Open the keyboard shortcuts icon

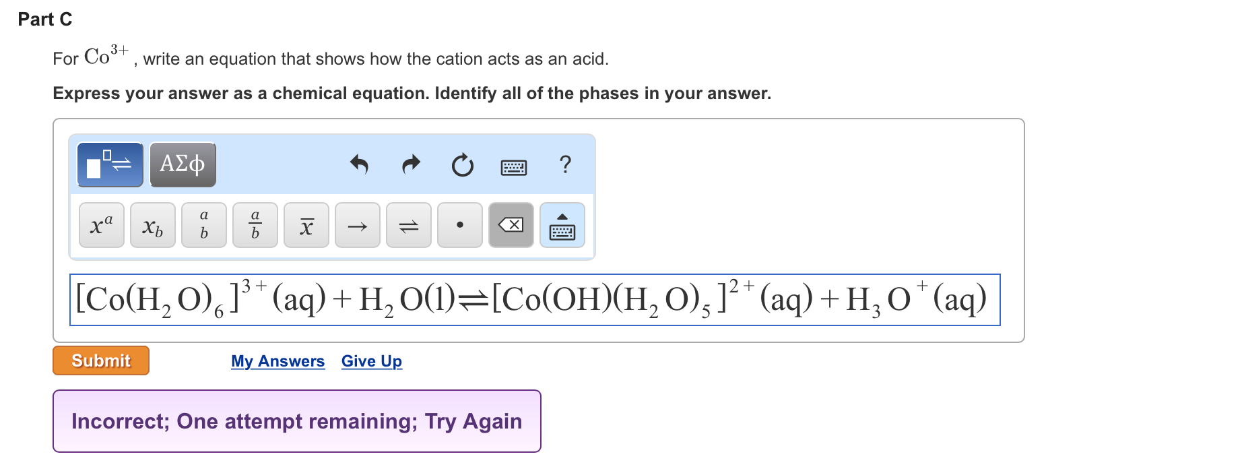[513, 166]
